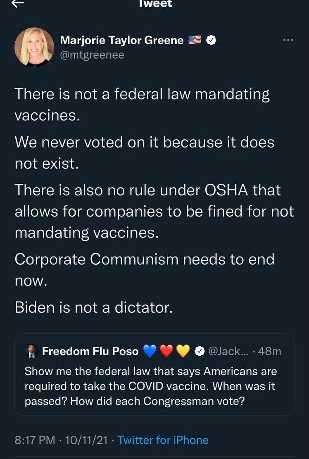This screenshot has height=459, width=309.
Task: Click the Twitter for iPhone link
Action: (163, 440)
